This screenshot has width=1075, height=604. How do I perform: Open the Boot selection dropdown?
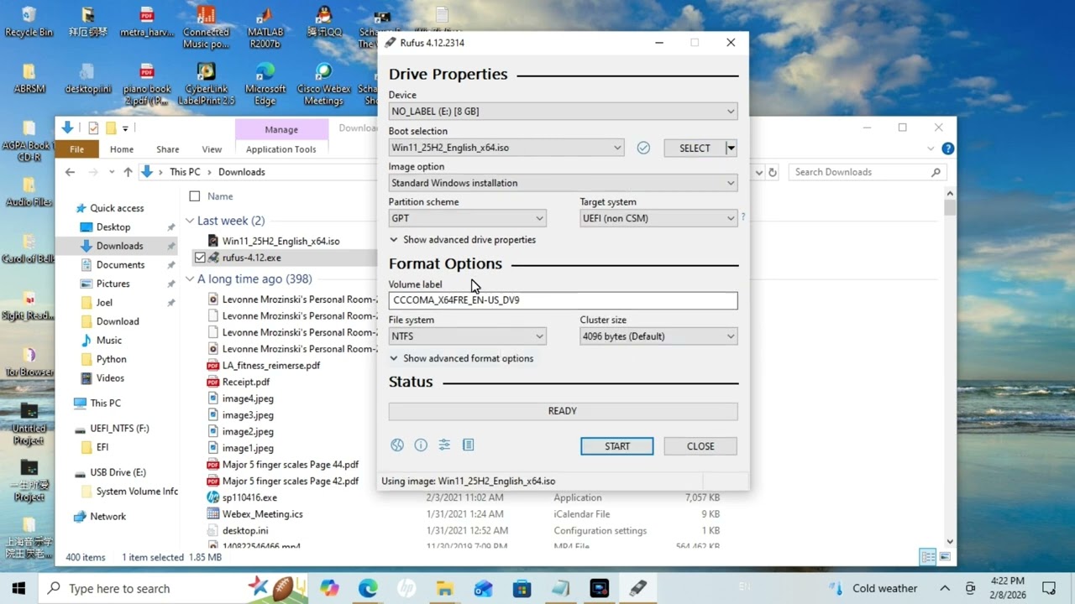click(x=506, y=148)
